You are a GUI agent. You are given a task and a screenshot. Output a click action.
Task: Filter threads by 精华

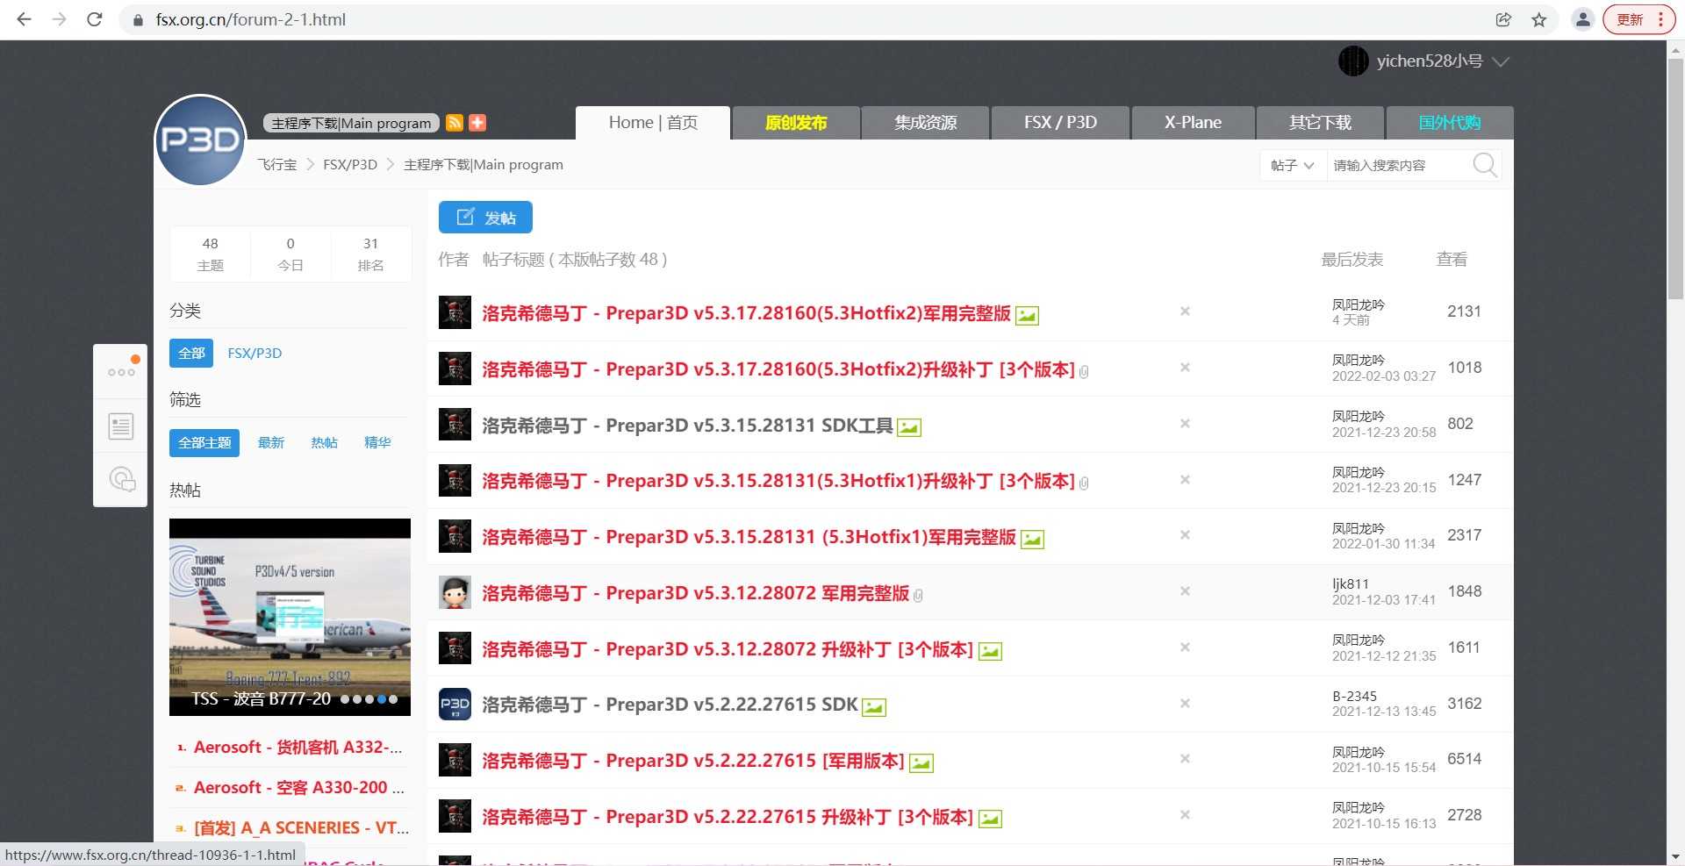point(377,443)
